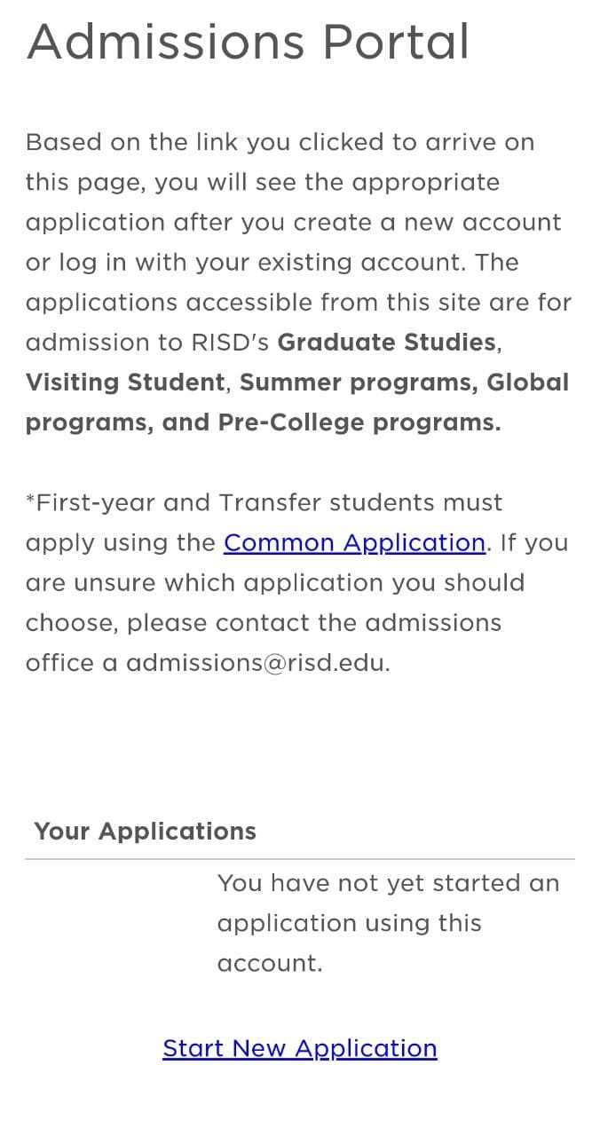Click the divider line under Your Applications
600x1136 pixels.
tap(300, 856)
